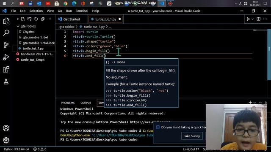Image resolution: width=271 pixels, height=152 pixels.
Task: Open the Windows Start menu
Action: 4,3
